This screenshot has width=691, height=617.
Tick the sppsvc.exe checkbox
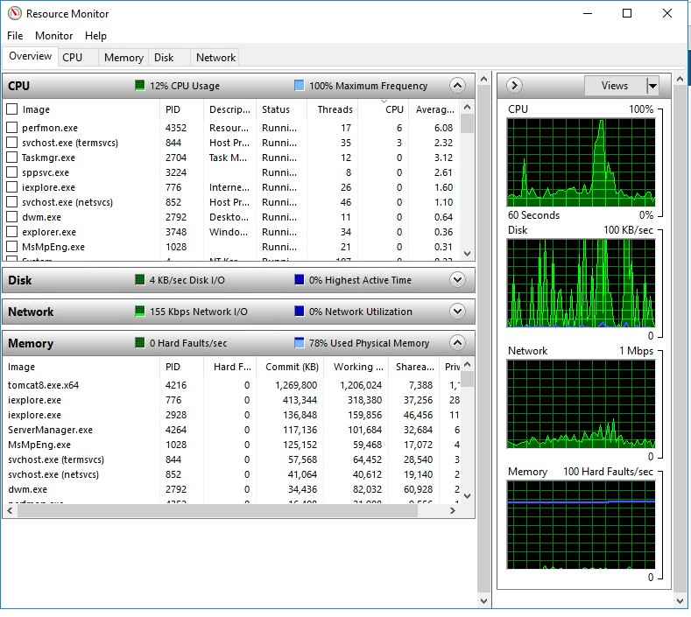(x=12, y=172)
